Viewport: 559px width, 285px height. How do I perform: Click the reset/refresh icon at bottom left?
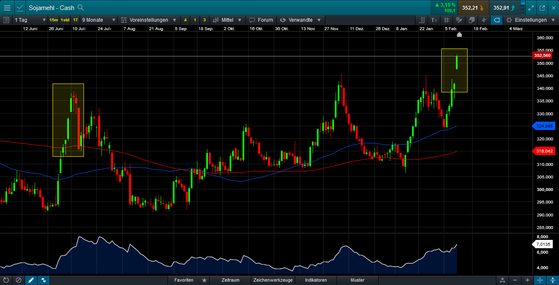6,280
